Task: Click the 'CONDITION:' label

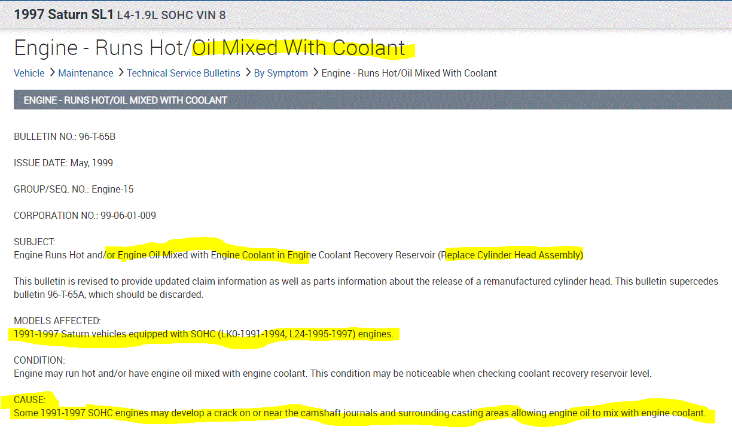Action: pyautogui.click(x=39, y=361)
